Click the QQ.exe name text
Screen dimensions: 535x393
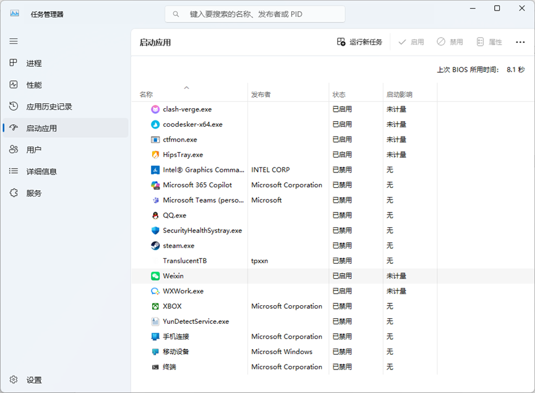coord(174,216)
